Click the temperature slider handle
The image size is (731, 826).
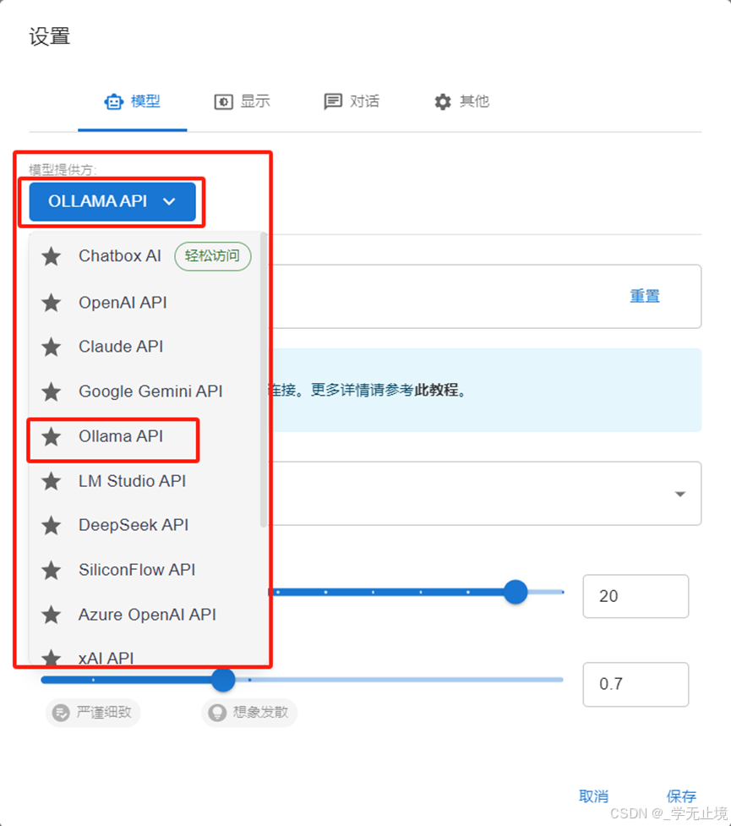223,680
